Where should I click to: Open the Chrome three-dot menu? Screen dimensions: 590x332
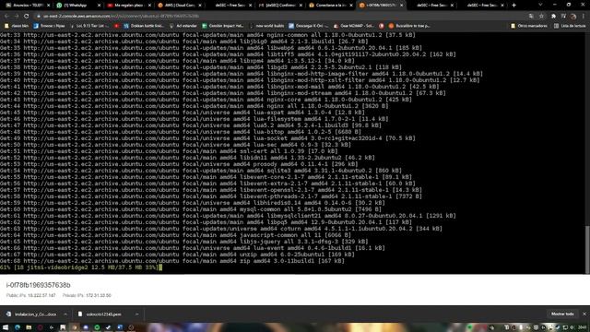[584, 17]
